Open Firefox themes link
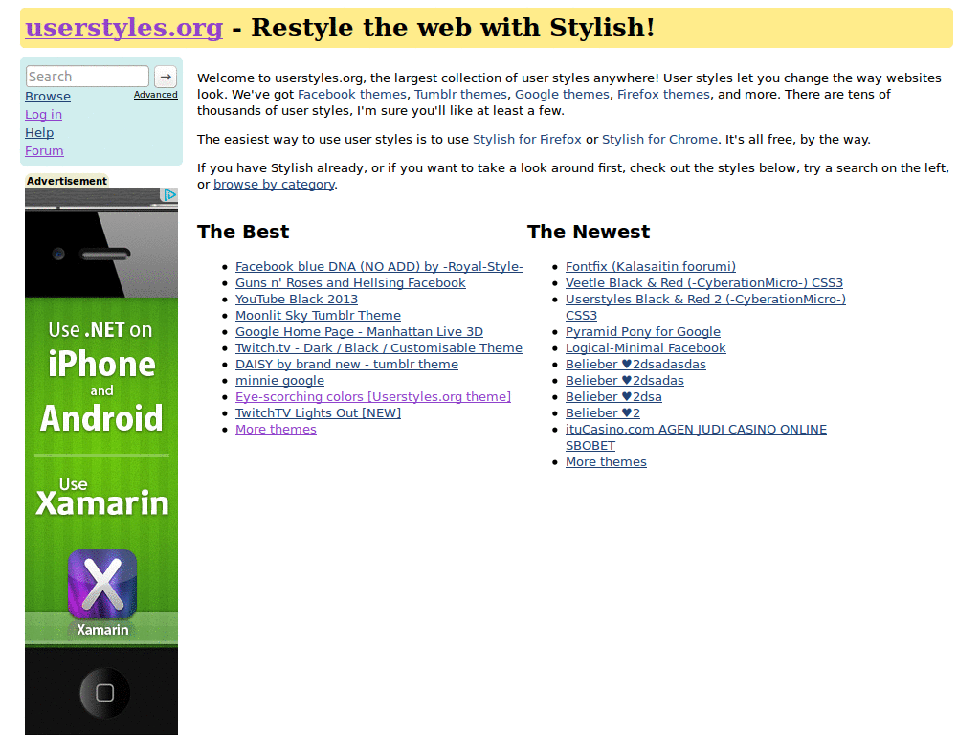Image resolution: width=980 pixels, height=735 pixels. 664,95
